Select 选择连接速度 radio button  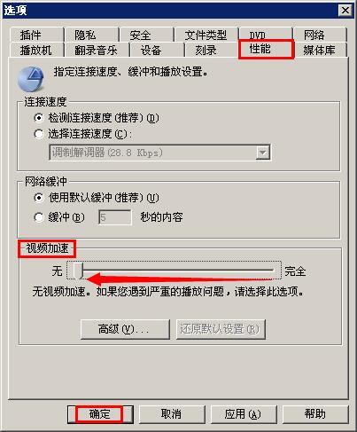pos(39,134)
